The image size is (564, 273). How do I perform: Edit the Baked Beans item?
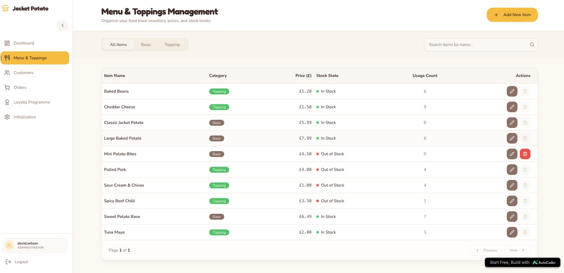tap(512, 91)
